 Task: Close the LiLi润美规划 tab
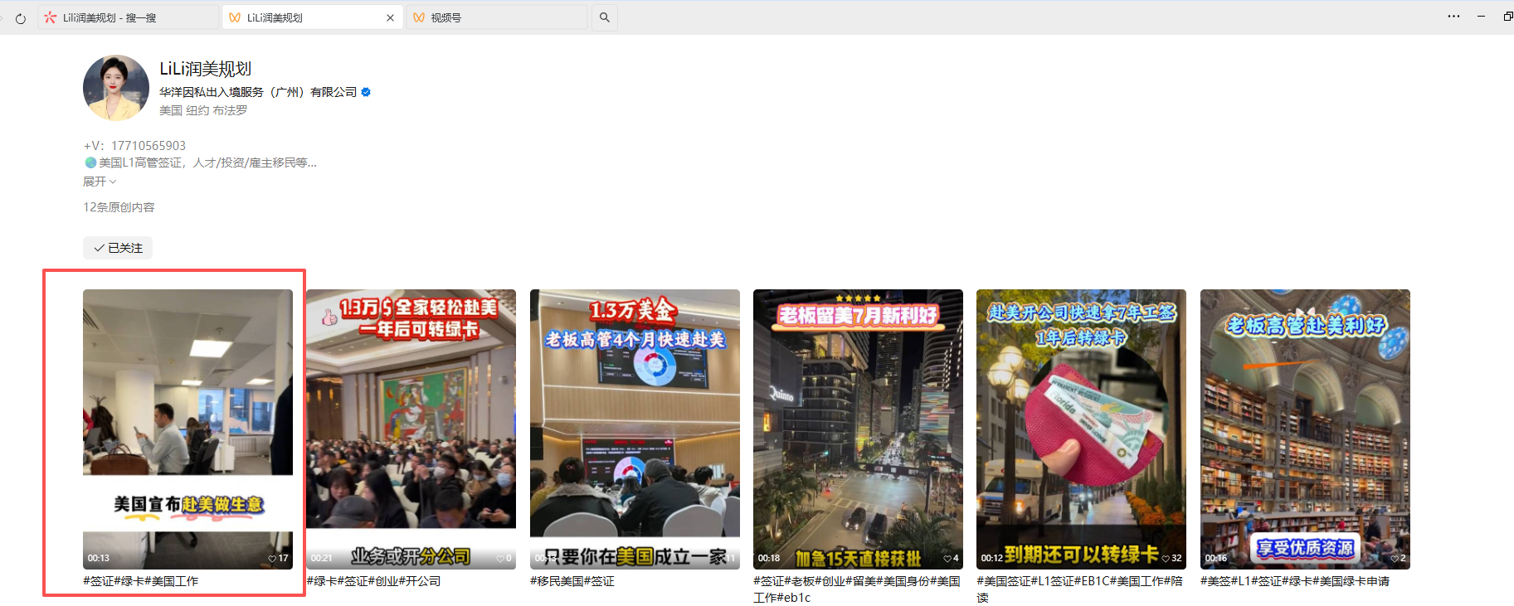tap(390, 17)
